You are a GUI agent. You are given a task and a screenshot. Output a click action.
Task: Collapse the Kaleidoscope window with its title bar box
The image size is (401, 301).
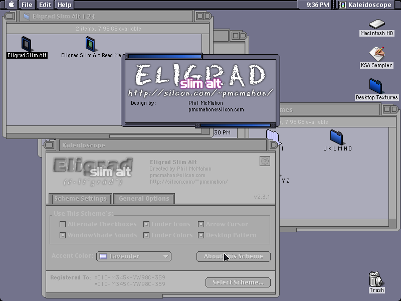click(x=273, y=145)
